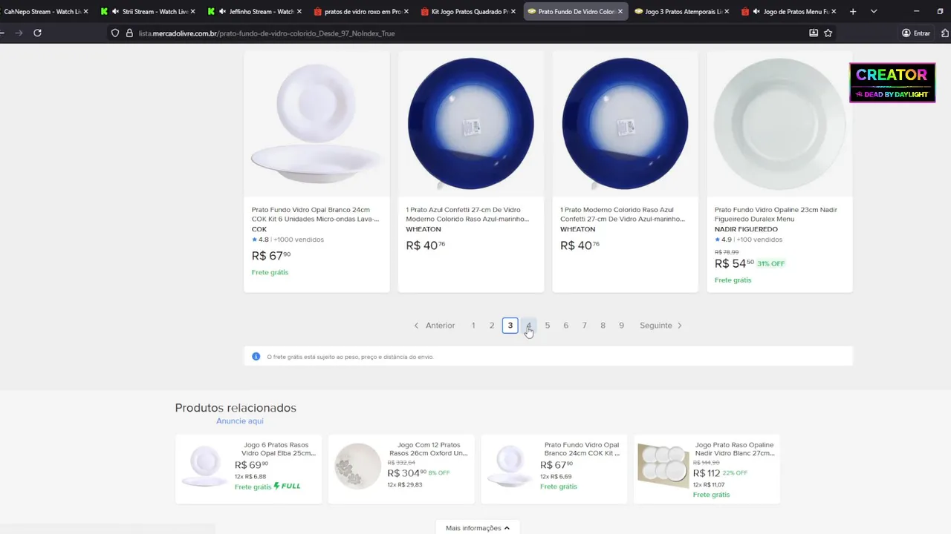Image resolution: width=951 pixels, height=534 pixels.
Task: Click the FULL lightning shipping badge
Action: click(x=288, y=487)
